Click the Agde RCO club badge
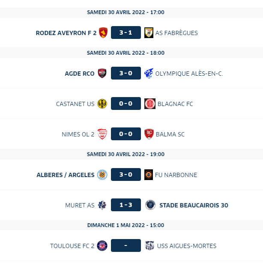The height and width of the screenshot is (266, 263). click(x=102, y=73)
